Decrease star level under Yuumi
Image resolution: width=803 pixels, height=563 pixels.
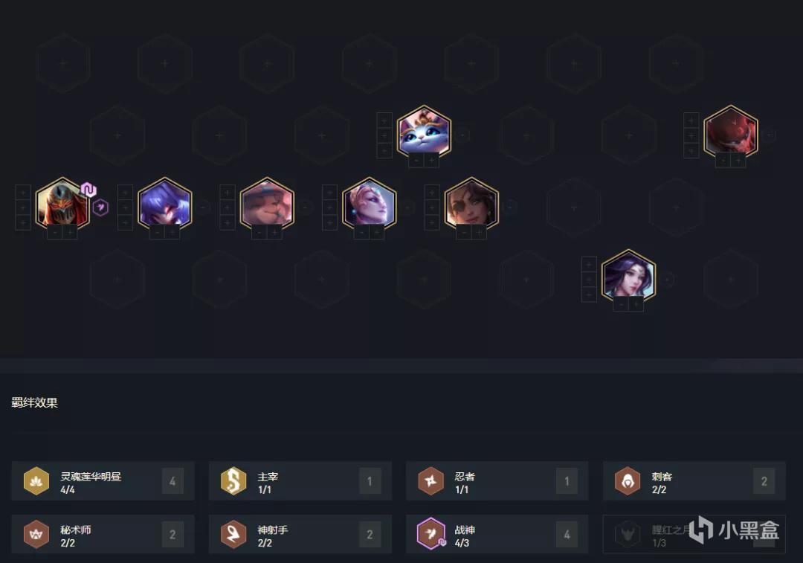416,161
